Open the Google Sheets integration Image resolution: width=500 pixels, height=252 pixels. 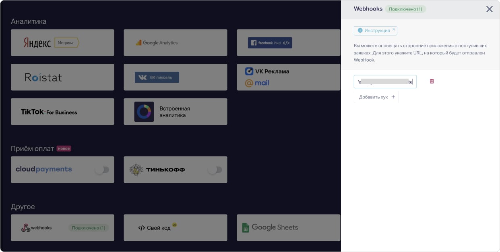288,228
